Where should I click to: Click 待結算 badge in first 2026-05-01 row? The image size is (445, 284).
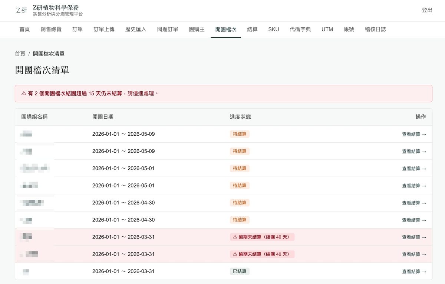click(240, 169)
